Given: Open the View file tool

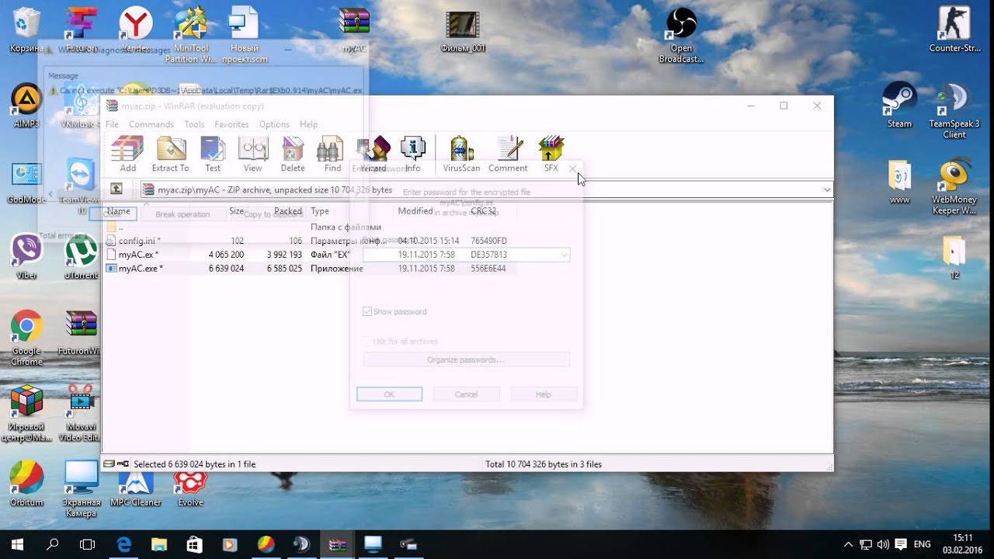Looking at the screenshot, I should click(252, 154).
